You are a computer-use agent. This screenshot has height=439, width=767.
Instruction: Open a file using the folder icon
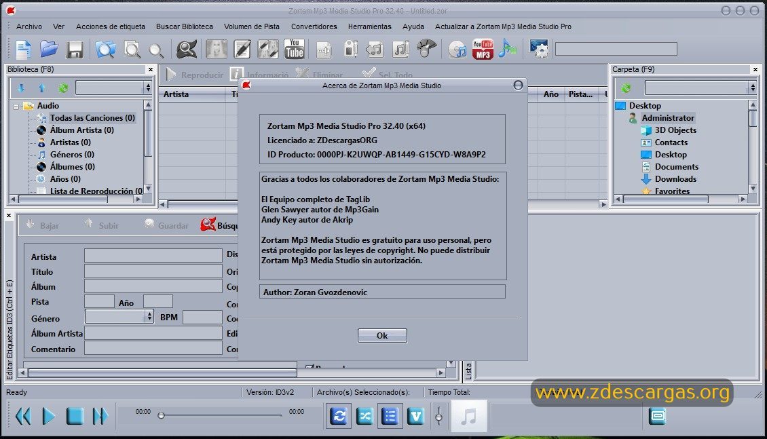click(49, 50)
